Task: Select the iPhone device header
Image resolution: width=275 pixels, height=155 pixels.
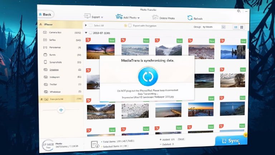Action: tap(60, 24)
